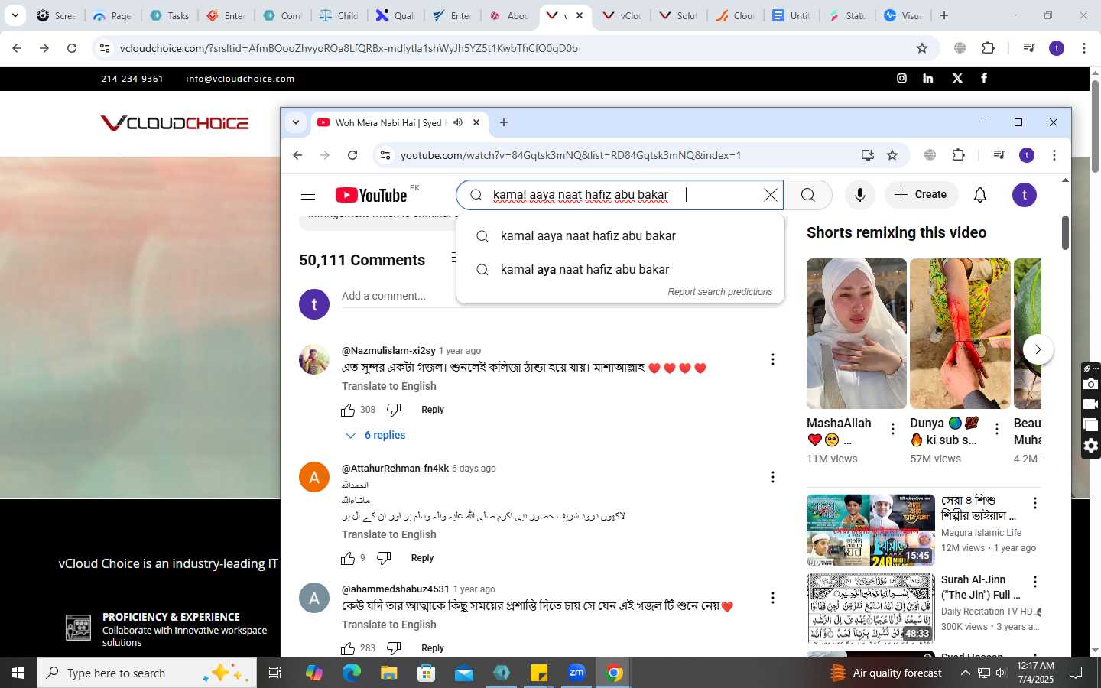This screenshot has width=1101, height=688.
Task: Switch to the 'Solut' tab in background window
Action: pyautogui.click(x=679, y=15)
